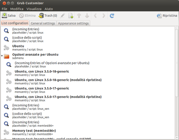
Task: Select Ubuntu, con Linux 3.5.0-18-generic entry
Action: click(x=88, y=73)
